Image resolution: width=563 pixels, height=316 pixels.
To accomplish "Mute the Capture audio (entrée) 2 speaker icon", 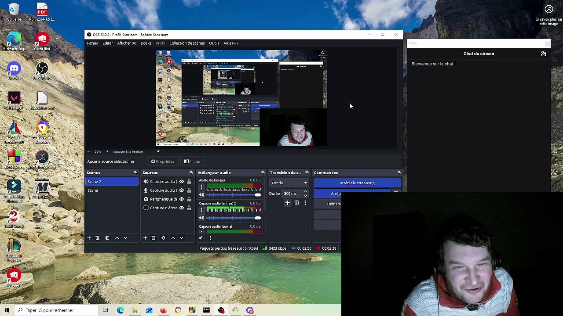I will 201,218.
